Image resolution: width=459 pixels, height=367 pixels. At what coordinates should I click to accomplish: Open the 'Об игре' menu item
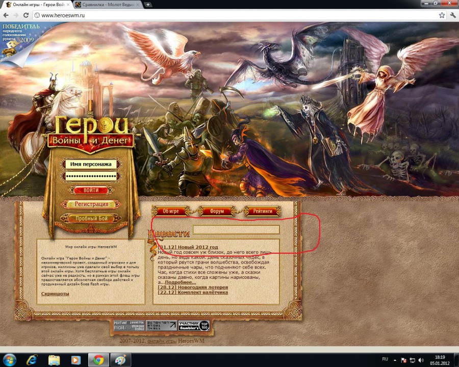click(171, 211)
